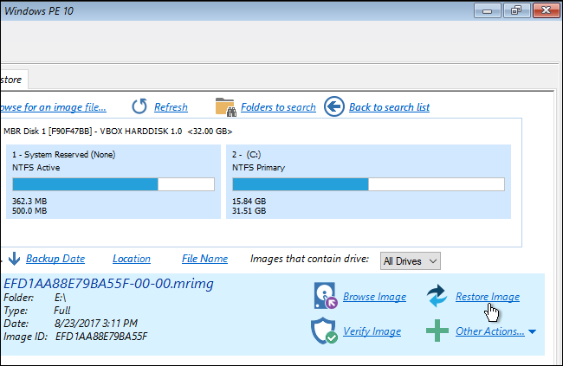Close the Windows PE 10 window
563x366 pixels.
pos(547,10)
